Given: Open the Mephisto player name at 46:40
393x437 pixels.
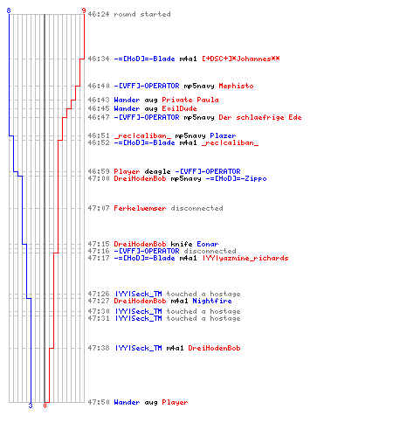Looking at the screenshot, I should [x=236, y=86].
